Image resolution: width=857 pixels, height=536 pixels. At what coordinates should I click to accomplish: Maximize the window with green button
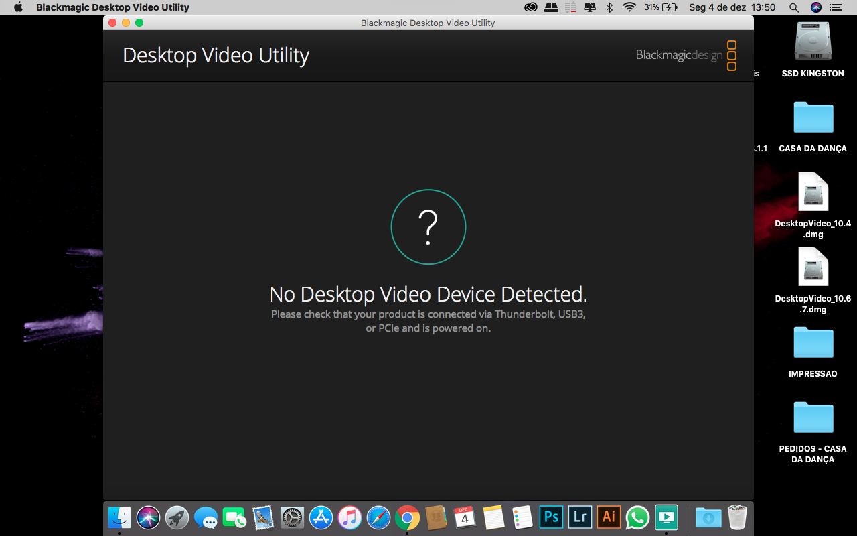click(139, 23)
